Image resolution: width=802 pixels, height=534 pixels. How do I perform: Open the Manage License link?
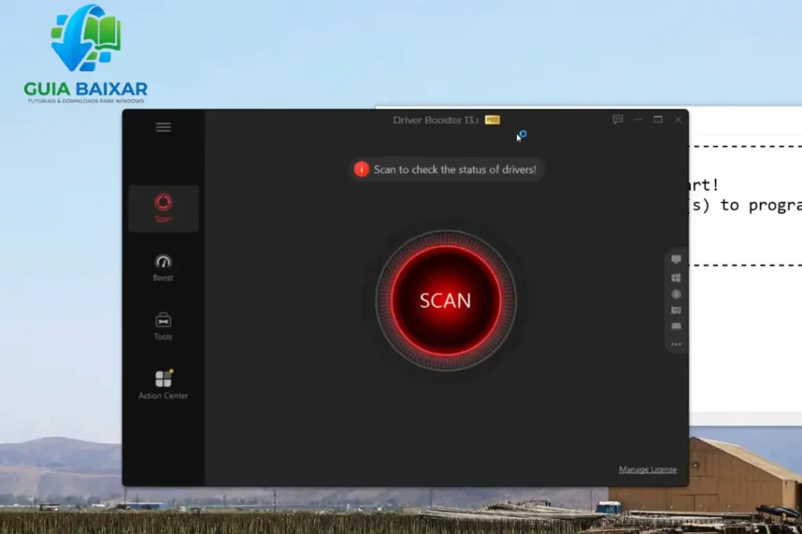tap(648, 469)
